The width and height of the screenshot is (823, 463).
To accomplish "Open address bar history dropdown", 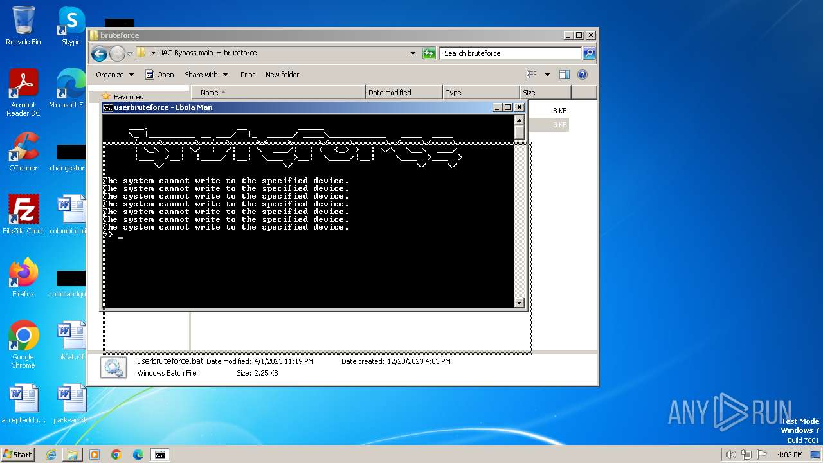I will (x=413, y=53).
